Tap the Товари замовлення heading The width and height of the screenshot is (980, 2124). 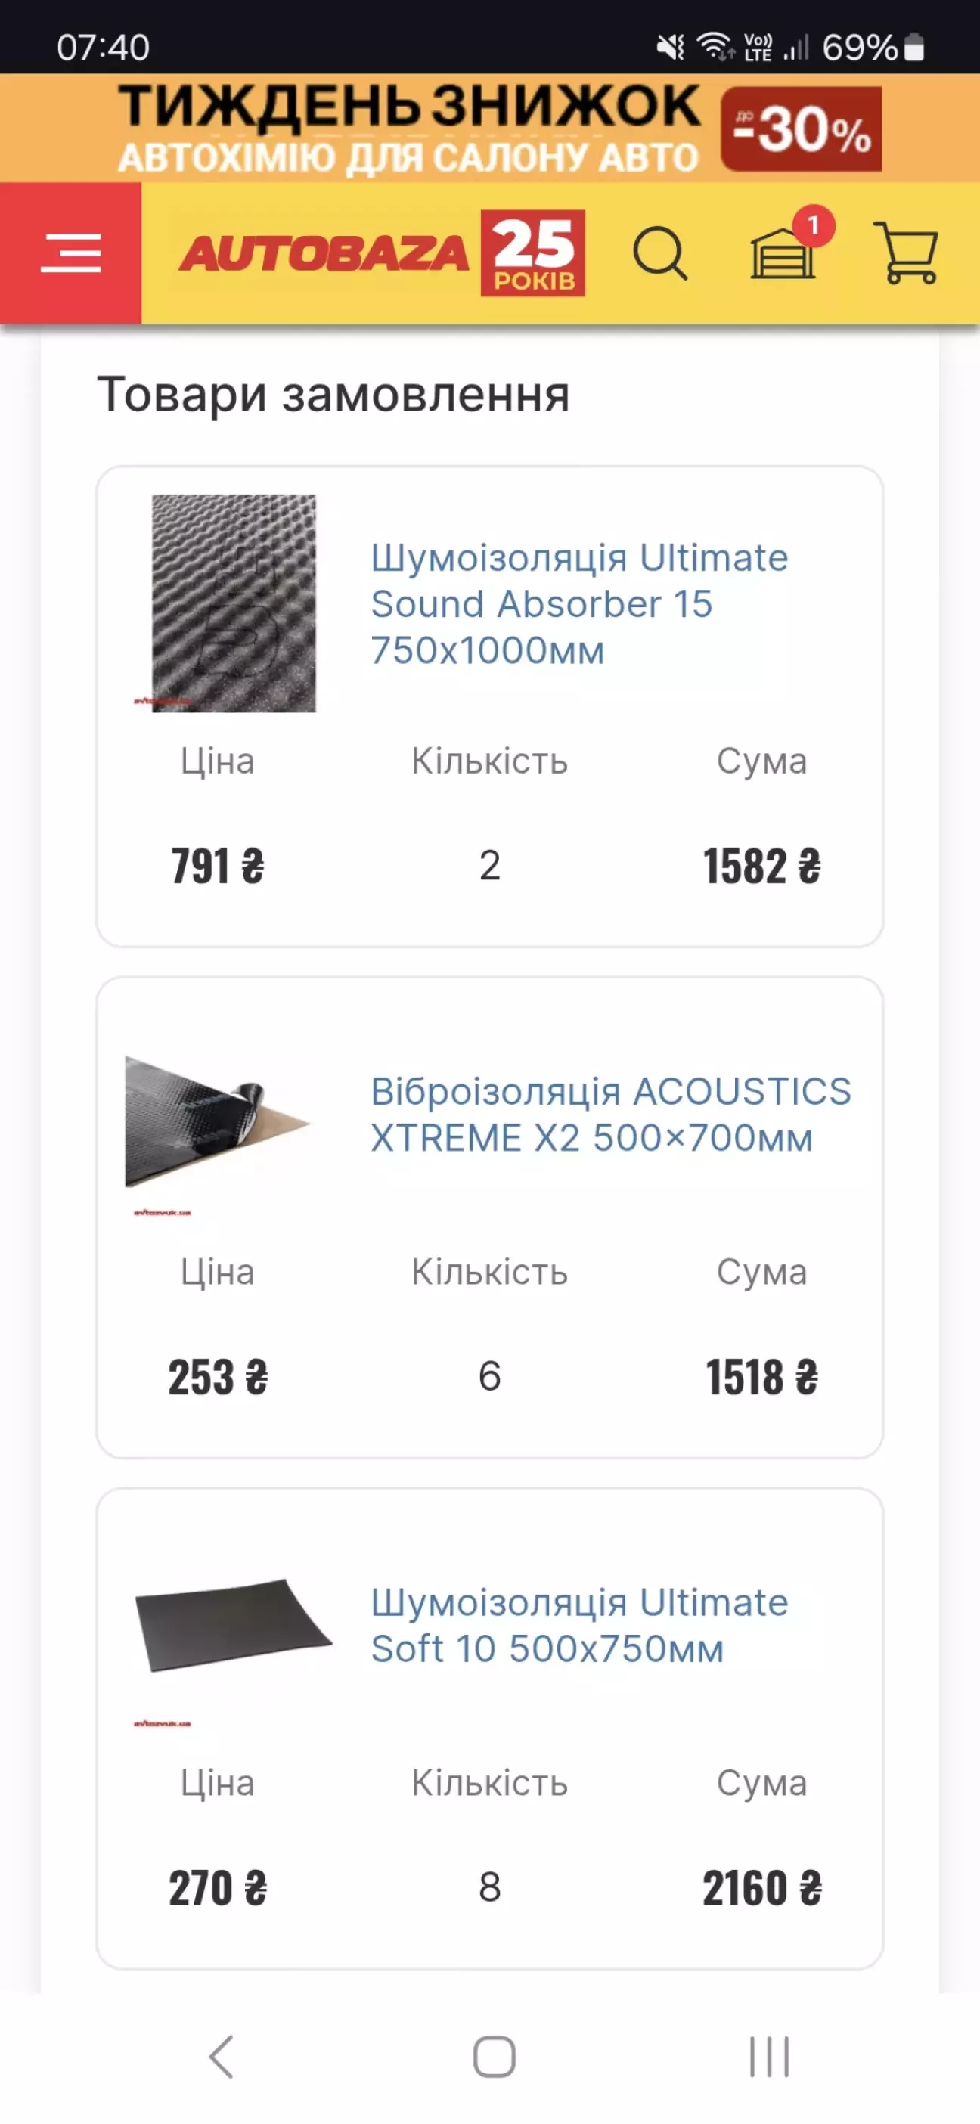click(333, 394)
